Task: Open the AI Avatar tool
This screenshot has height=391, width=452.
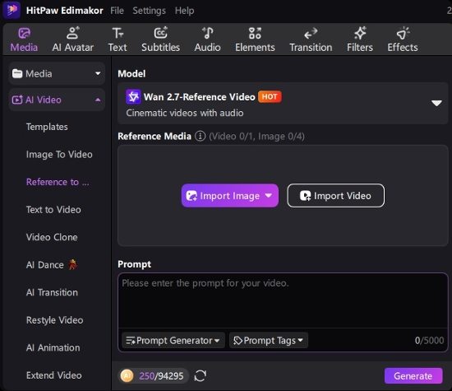Action: coord(72,40)
